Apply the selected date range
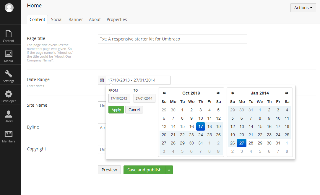 tap(116, 110)
